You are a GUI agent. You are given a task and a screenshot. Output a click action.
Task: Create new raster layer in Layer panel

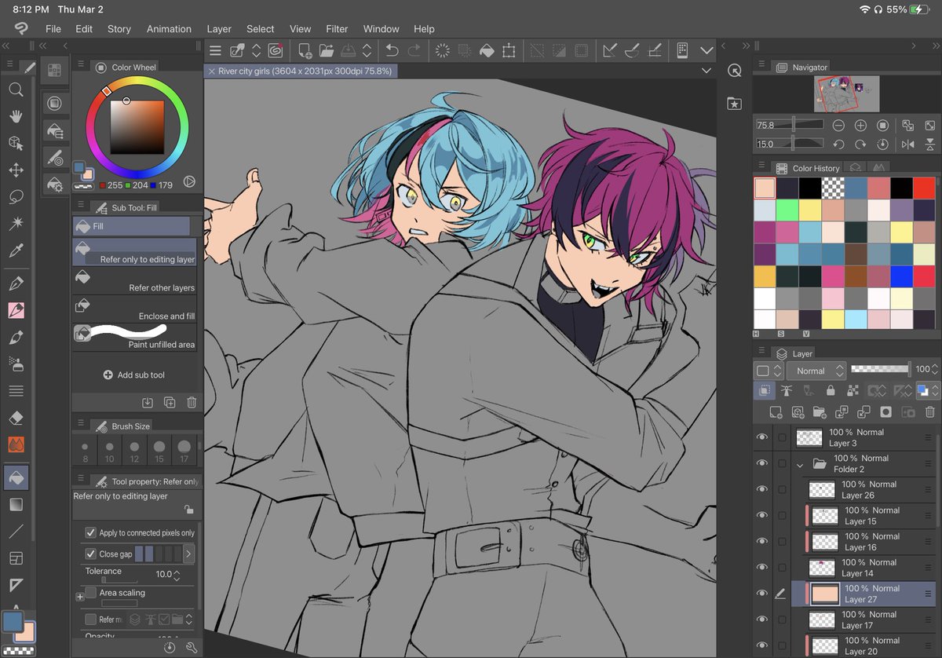coord(776,411)
